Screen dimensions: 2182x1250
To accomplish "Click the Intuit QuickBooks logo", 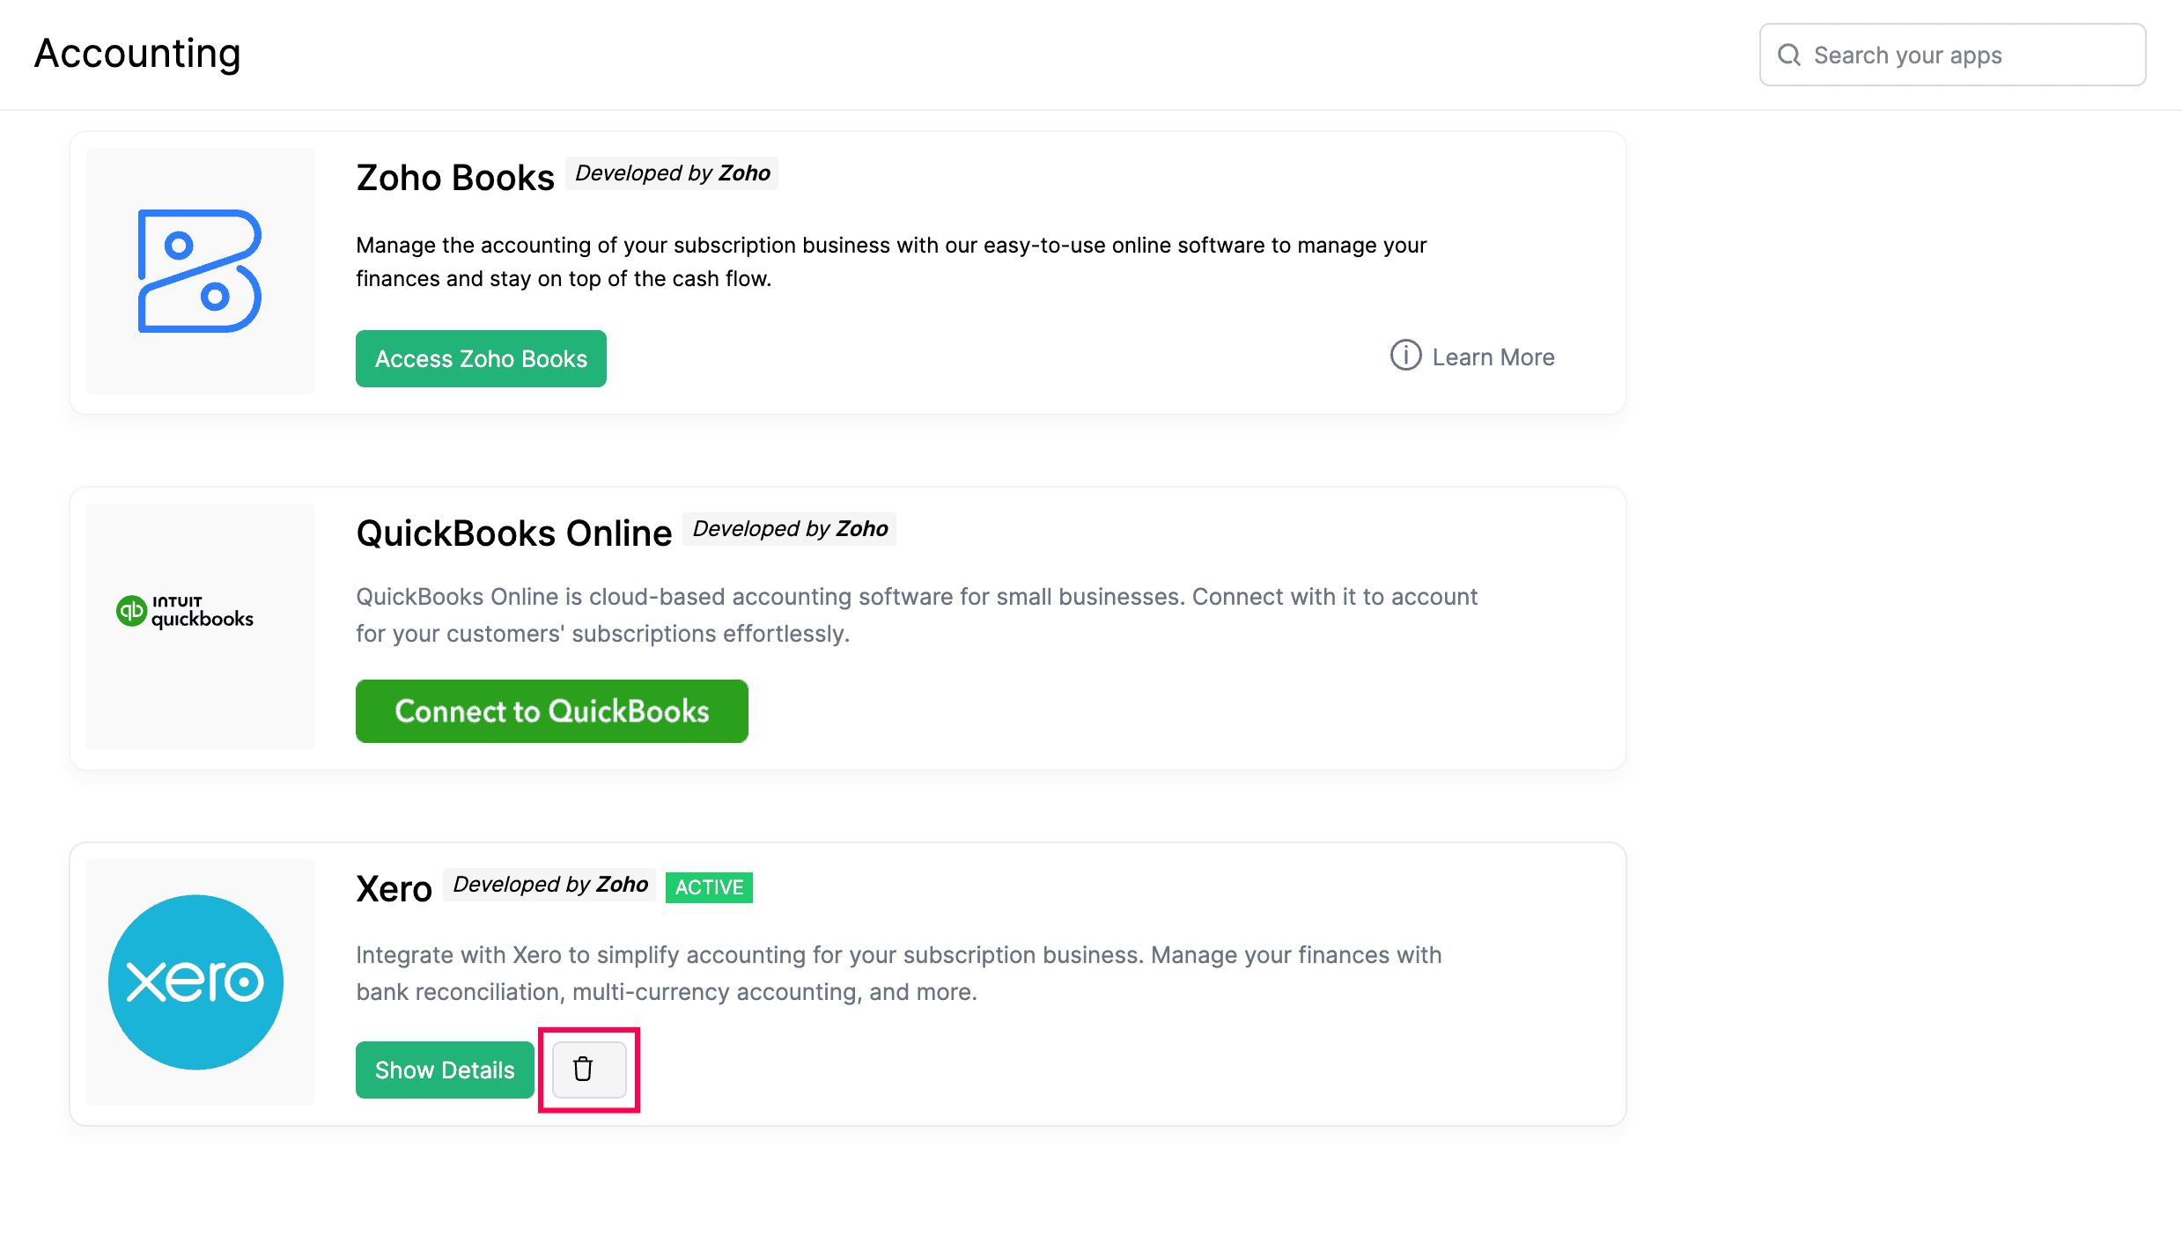I will point(186,611).
